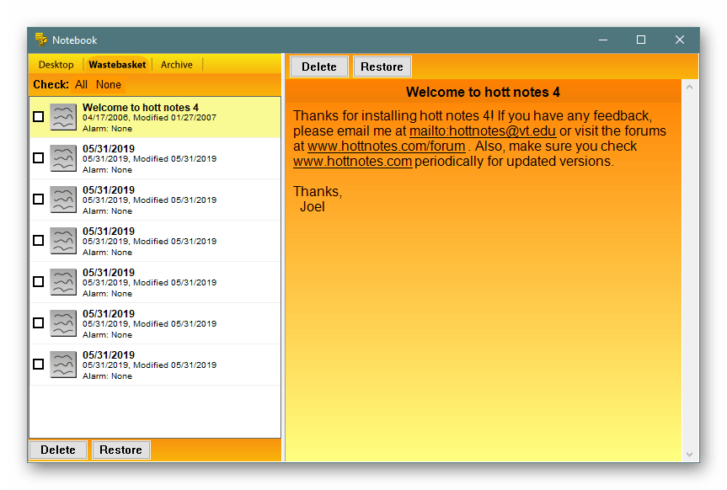Click the Welcome to hott notes 4 note icon

click(x=63, y=117)
